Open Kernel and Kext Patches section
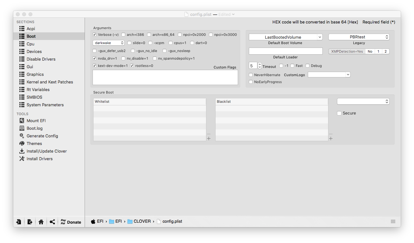The width and height of the screenshot is (414, 243). 49,82
